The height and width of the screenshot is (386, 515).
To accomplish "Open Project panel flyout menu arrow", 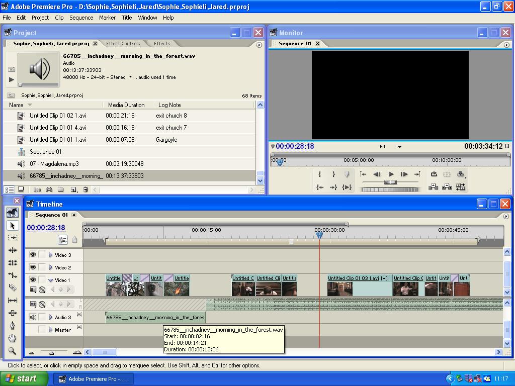I will pyautogui.click(x=259, y=45).
